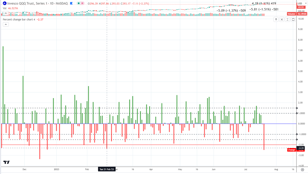Collapse Percent change bar chart 4 pane
Viewport: 308px width, 174px height.
6,24
